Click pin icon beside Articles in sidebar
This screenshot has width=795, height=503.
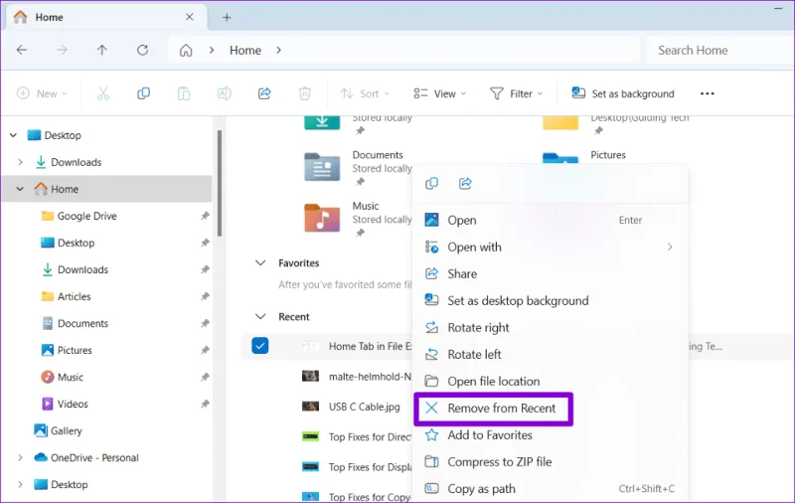point(205,296)
